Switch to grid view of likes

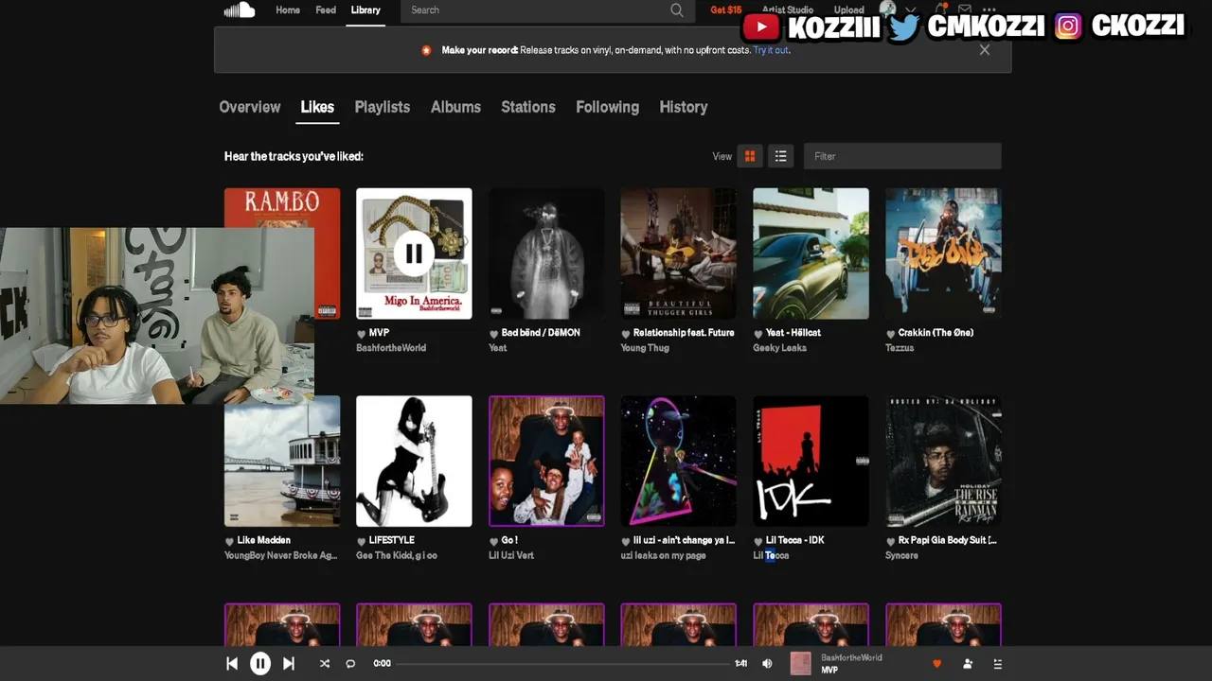750,156
